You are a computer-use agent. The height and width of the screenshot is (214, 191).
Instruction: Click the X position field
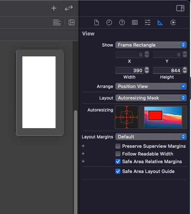point(129,55)
